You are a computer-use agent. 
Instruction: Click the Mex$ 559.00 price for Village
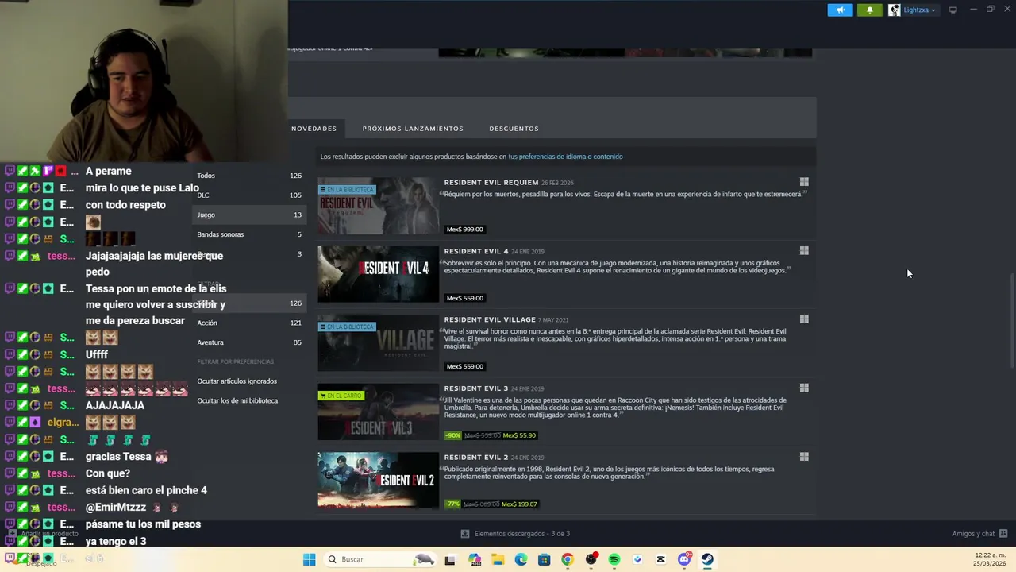coord(464,367)
